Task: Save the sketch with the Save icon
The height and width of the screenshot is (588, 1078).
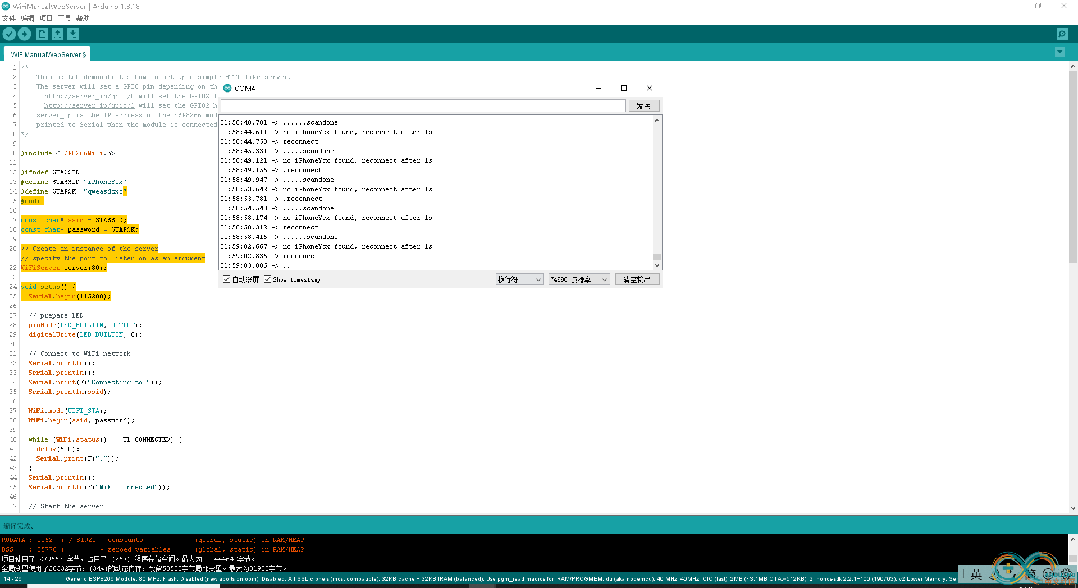Action: [72, 34]
